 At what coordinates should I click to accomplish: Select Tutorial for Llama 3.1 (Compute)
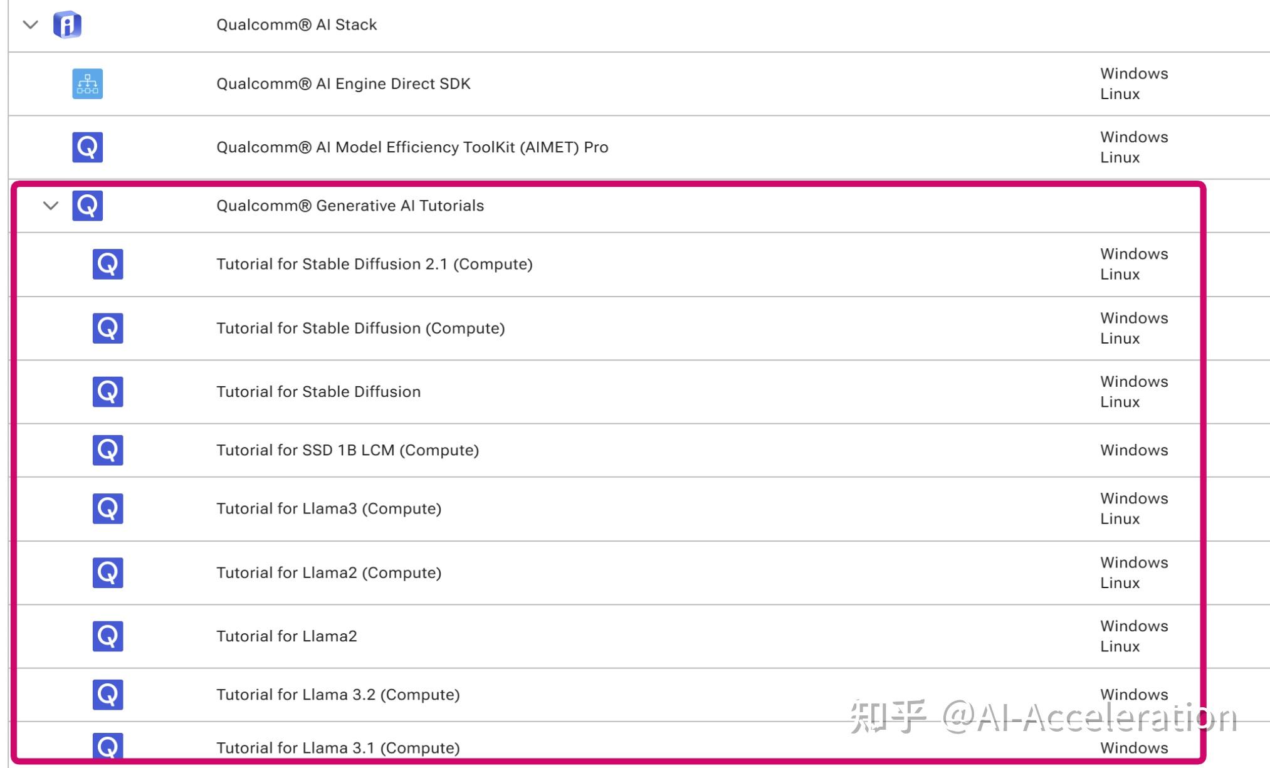coord(338,748)
